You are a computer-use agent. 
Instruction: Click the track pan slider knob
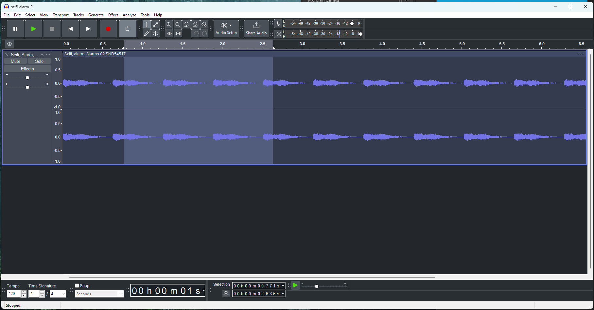27,87
